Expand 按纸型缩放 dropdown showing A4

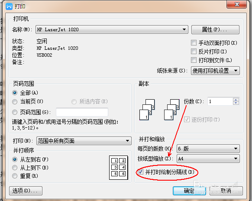tap(208, 159)
